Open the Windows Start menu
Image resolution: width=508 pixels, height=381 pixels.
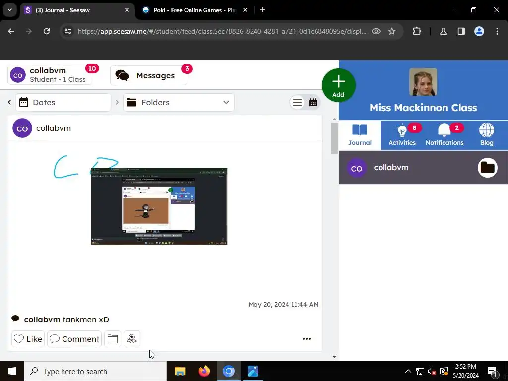pos(12,371)
